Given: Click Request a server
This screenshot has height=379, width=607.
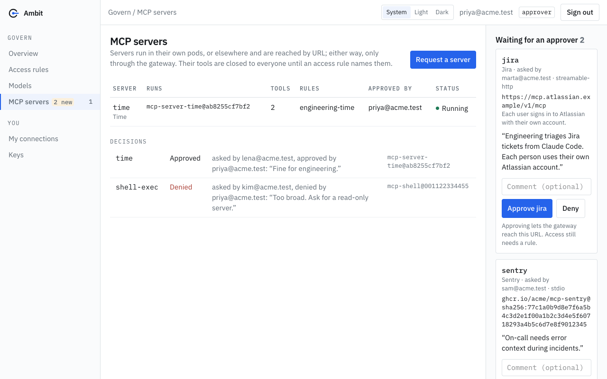Looking at the screenshot, I should [x=443, y=60].
